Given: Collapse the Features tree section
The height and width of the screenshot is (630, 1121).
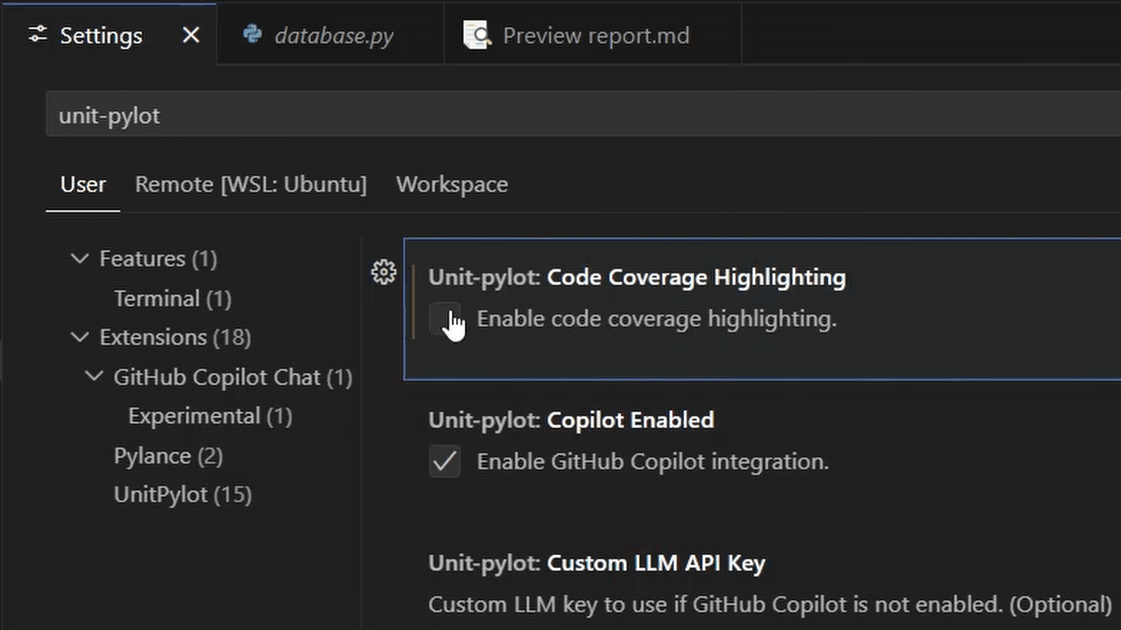Looking at the screenshot, I should [x=80, y=258].
